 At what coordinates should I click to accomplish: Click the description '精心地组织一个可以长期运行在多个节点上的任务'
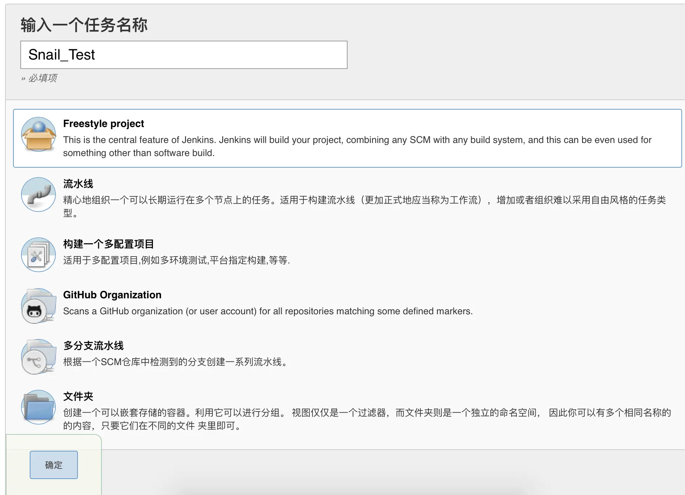coord(365,206)
